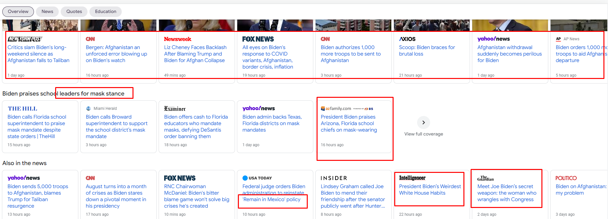Click the Axios logo

[407, 39]
